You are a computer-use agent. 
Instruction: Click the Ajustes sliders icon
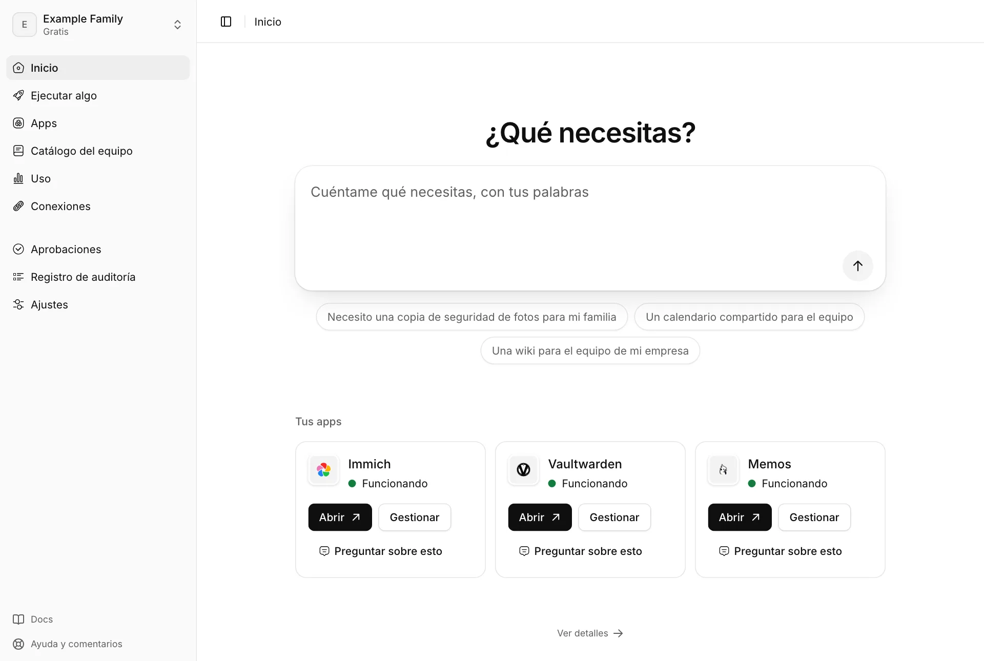(18, 304)
